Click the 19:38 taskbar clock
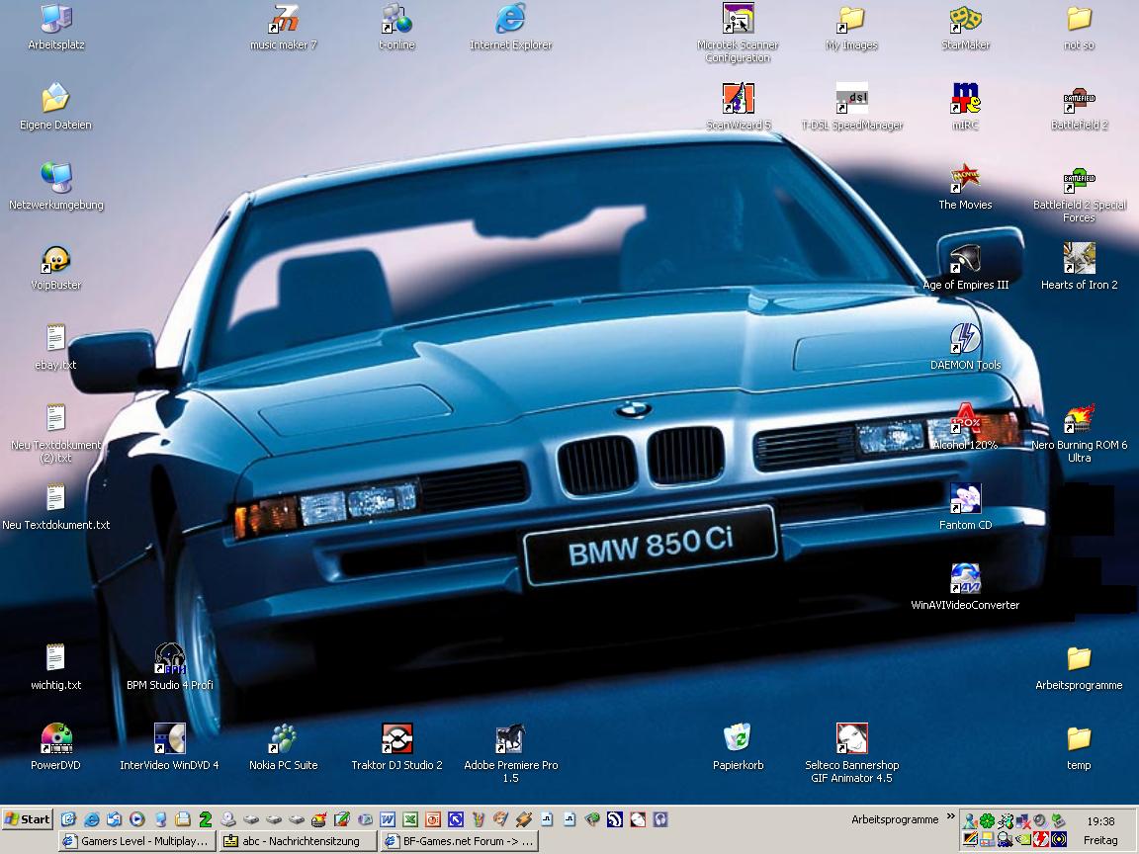 pyautogui.click(x=1100, y=820)
